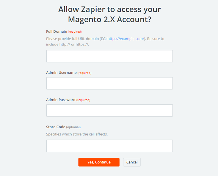The image size is (218, 176).
Task: Click into the Store Code field
Action: [109, 146]
